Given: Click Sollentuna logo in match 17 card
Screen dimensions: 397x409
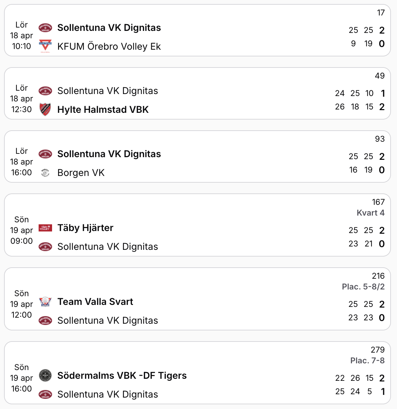Looking at the screenshot, I should click(x=45, y=28).
